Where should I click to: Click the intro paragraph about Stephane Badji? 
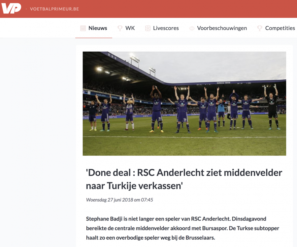pos(182,228)
